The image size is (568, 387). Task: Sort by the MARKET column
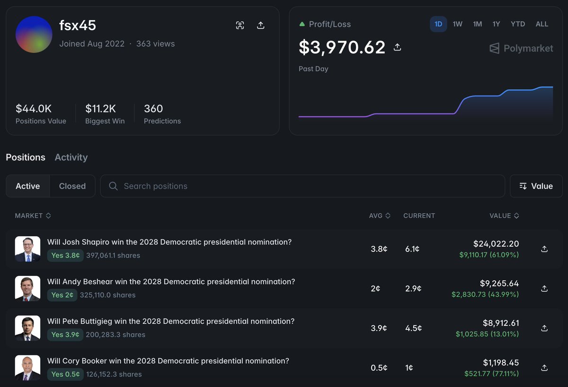(x=33, y=215)
